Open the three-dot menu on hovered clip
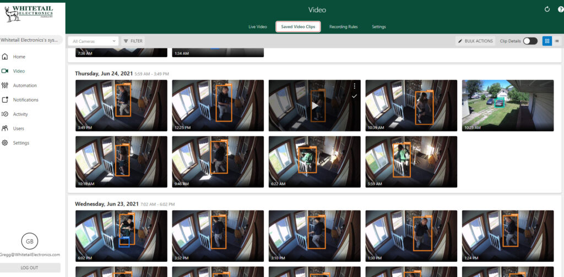 [x=354, y=86]
